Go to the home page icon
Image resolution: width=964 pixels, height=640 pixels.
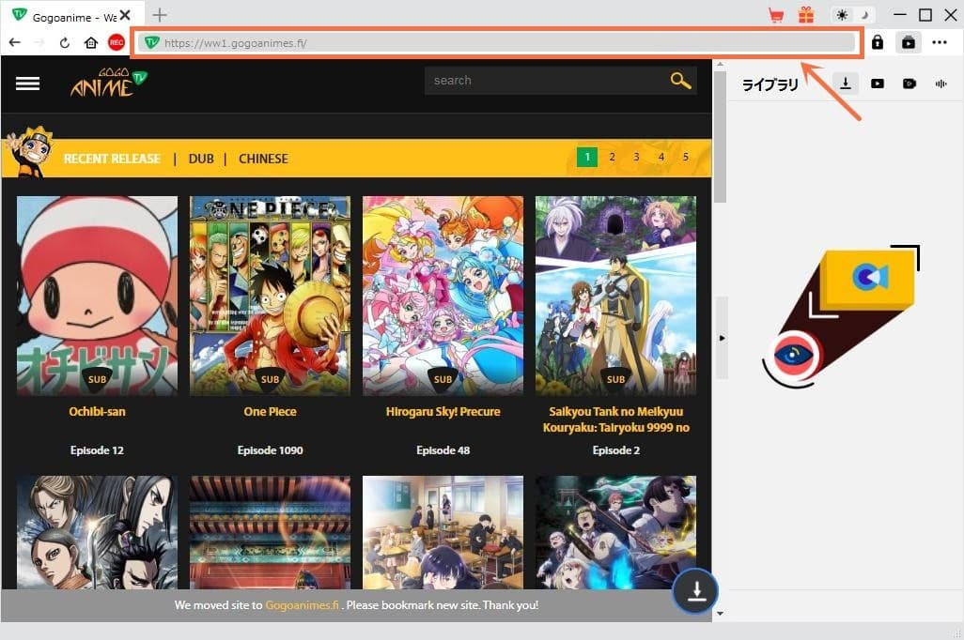[x=91, y=42]
